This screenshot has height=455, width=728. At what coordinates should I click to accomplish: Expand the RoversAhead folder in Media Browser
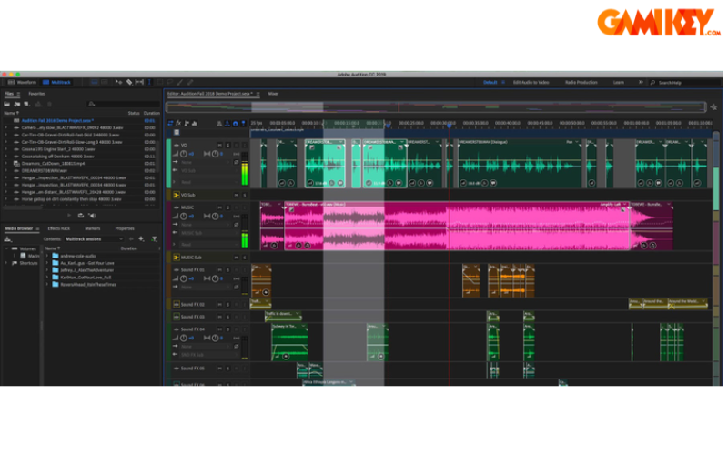47,285
